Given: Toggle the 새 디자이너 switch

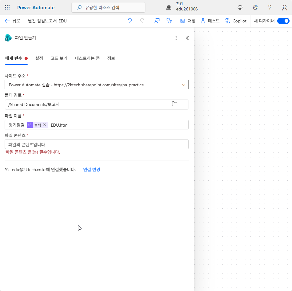Looking at the screenshot, I should click(283, 21).
